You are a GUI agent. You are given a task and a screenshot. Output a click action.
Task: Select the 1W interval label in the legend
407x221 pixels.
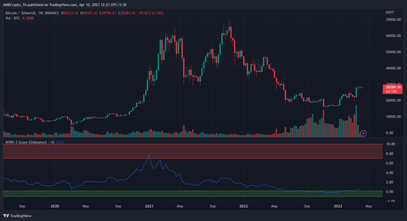pos(41,13)
